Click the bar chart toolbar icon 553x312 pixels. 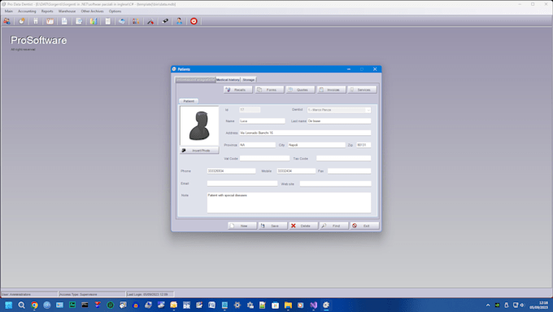(93, 21)
